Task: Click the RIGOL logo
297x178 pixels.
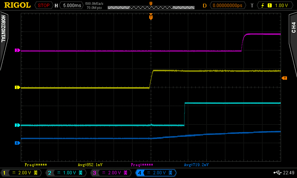Action: [17, 5]
